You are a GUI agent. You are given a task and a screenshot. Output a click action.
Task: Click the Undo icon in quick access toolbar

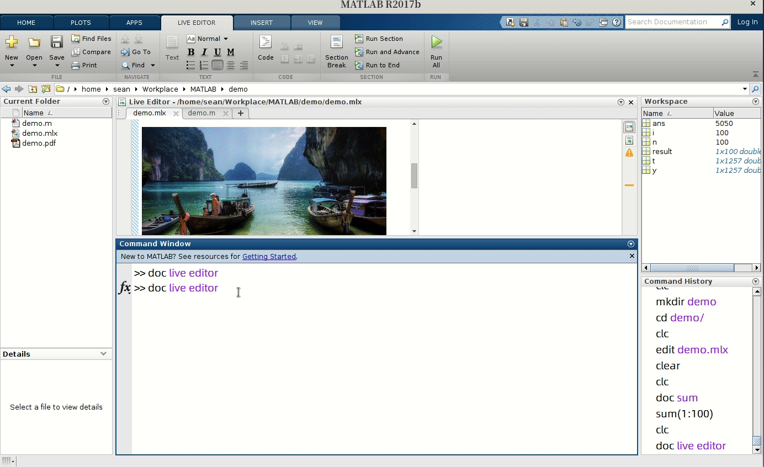coord(577,22)
